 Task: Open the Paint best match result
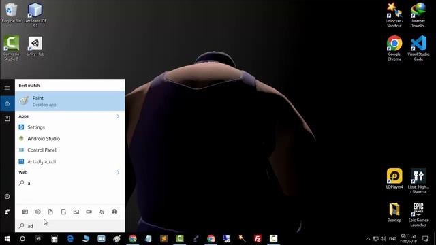[69, 101]
